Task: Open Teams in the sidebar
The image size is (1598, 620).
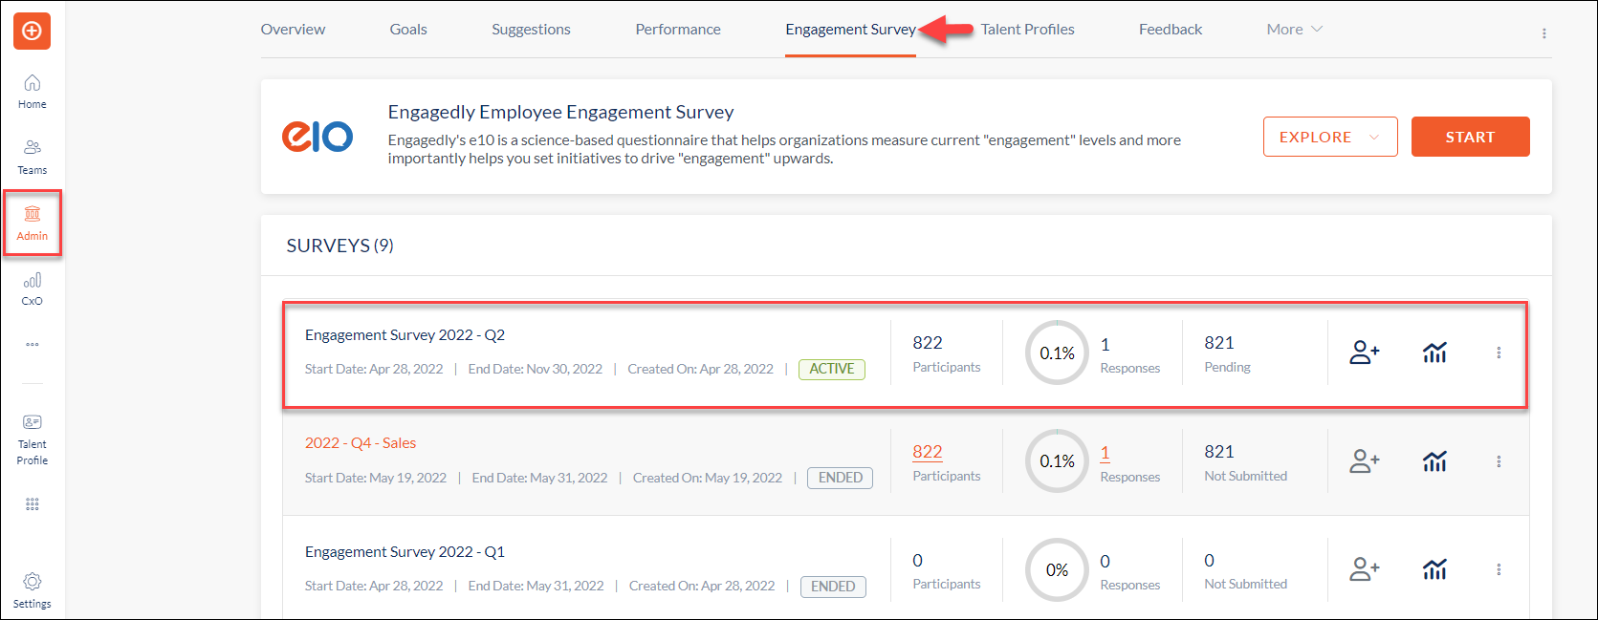Action: (32, 157)
